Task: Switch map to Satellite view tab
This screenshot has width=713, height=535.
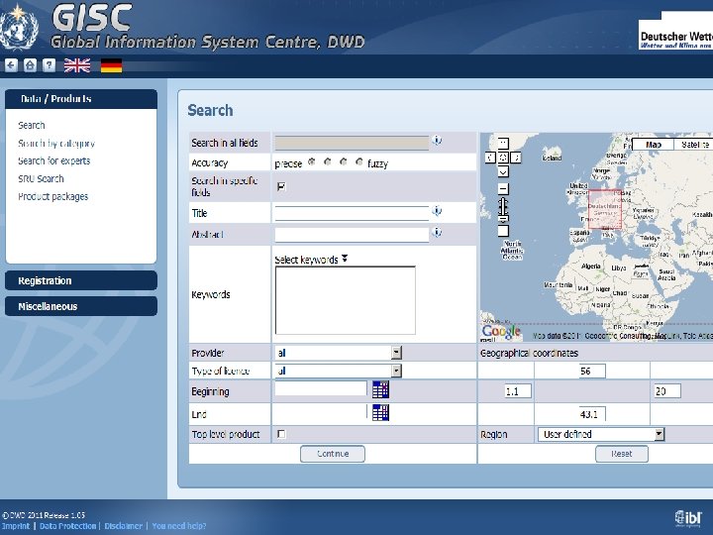Action: click(693, 145)
